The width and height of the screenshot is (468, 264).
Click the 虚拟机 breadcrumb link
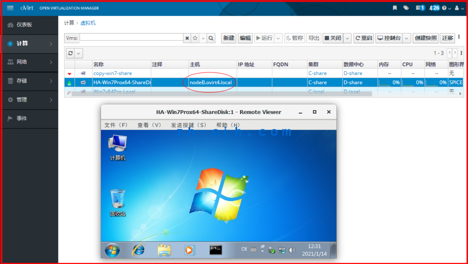coord(88,23)
